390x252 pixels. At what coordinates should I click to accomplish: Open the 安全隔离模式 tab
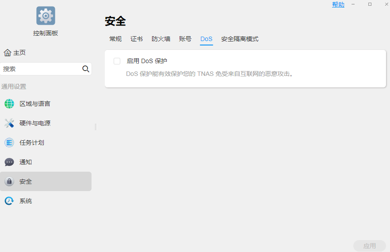pyautogui.click(x=240, y=39)
